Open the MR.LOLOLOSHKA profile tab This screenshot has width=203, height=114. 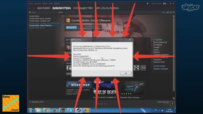click(107, 8)
